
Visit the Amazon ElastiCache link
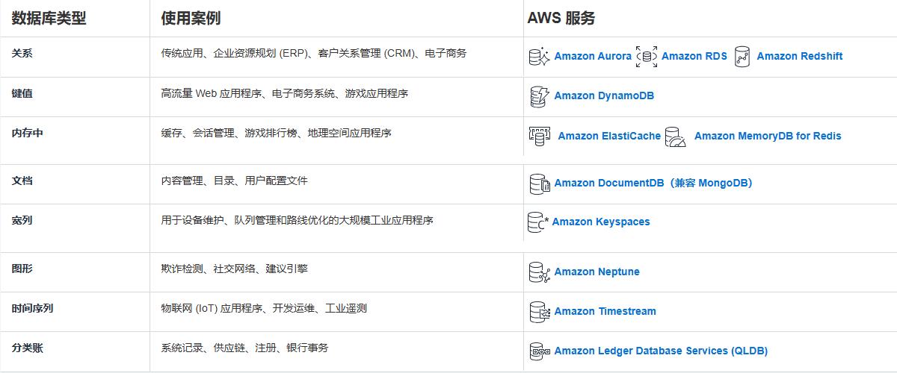tap(609, 137)
